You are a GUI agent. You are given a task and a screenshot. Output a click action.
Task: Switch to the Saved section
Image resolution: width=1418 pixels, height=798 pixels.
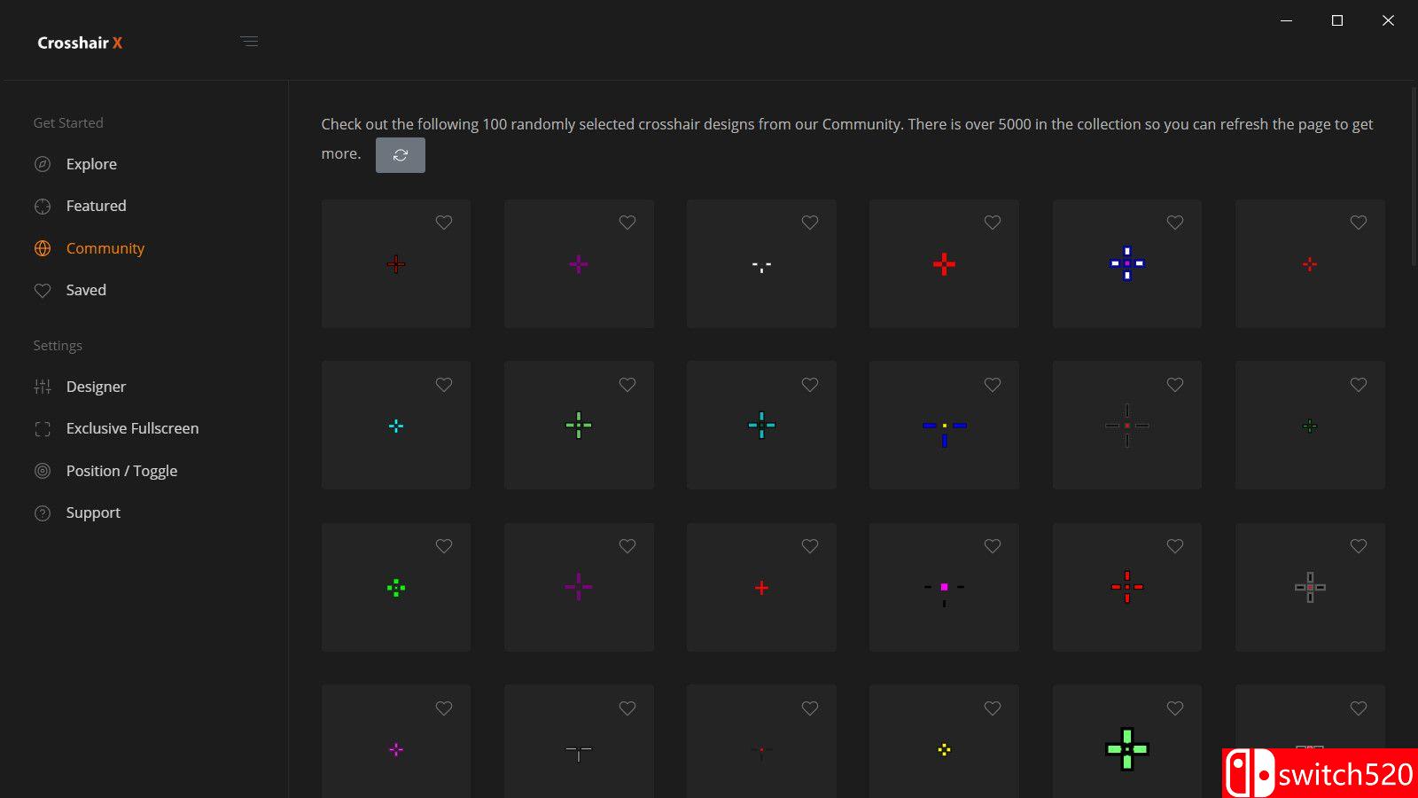coord(85,290)
